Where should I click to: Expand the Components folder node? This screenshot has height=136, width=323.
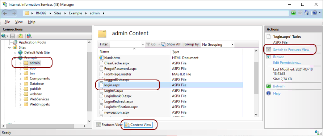point(20,79)
